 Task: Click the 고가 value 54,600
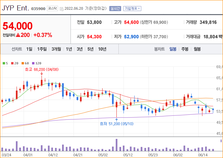click(131, 22)
